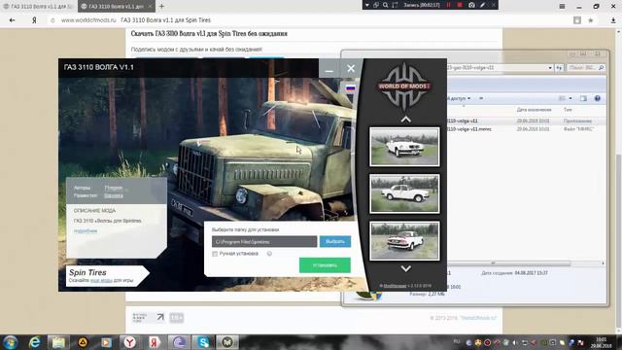Click the Explorer horizontal scrollbar
This screenshot has height=350, width=622.
point(509,263)
